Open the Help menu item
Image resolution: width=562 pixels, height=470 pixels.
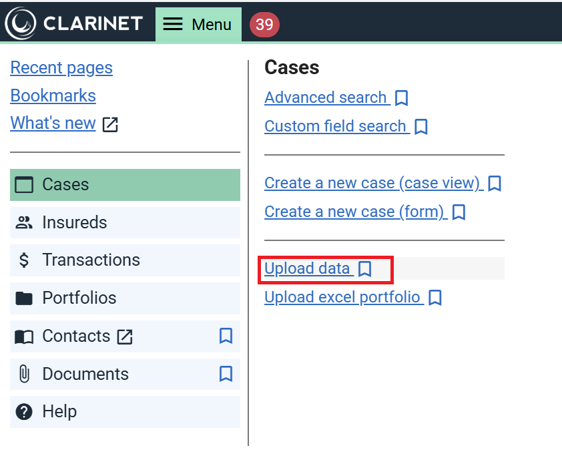point(59,412)
